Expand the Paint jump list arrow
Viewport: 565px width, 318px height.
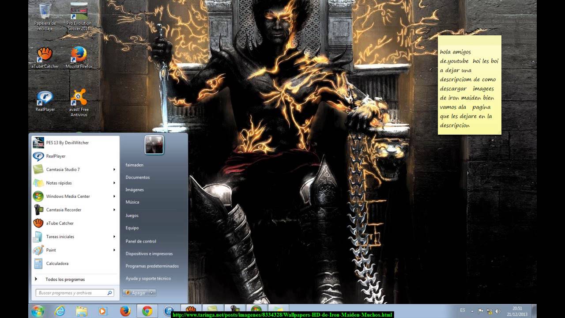(114, 250)
